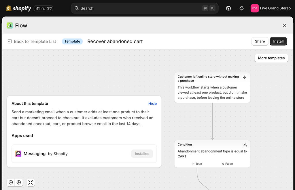Open the help assistant smiley icon
295x190 pixels.
click(228, 8)
